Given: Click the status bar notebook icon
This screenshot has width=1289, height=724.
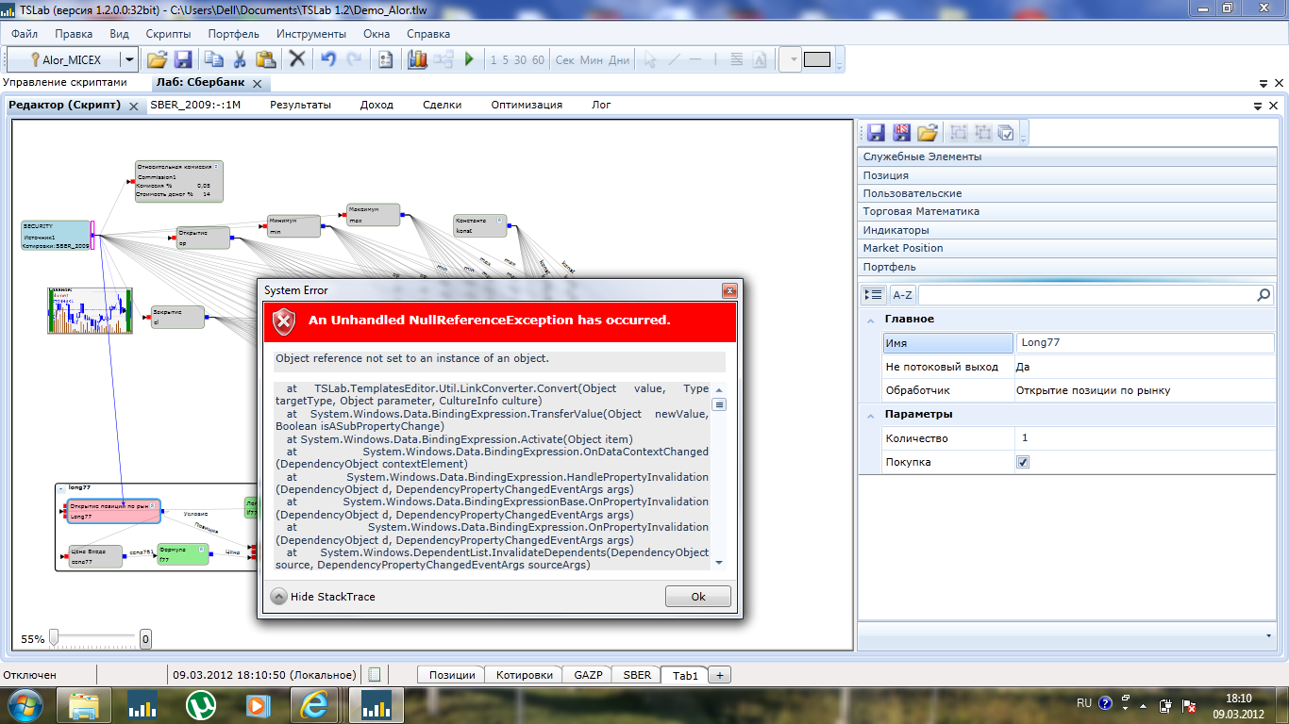Looking at the screenshot, I should (375, 674).
